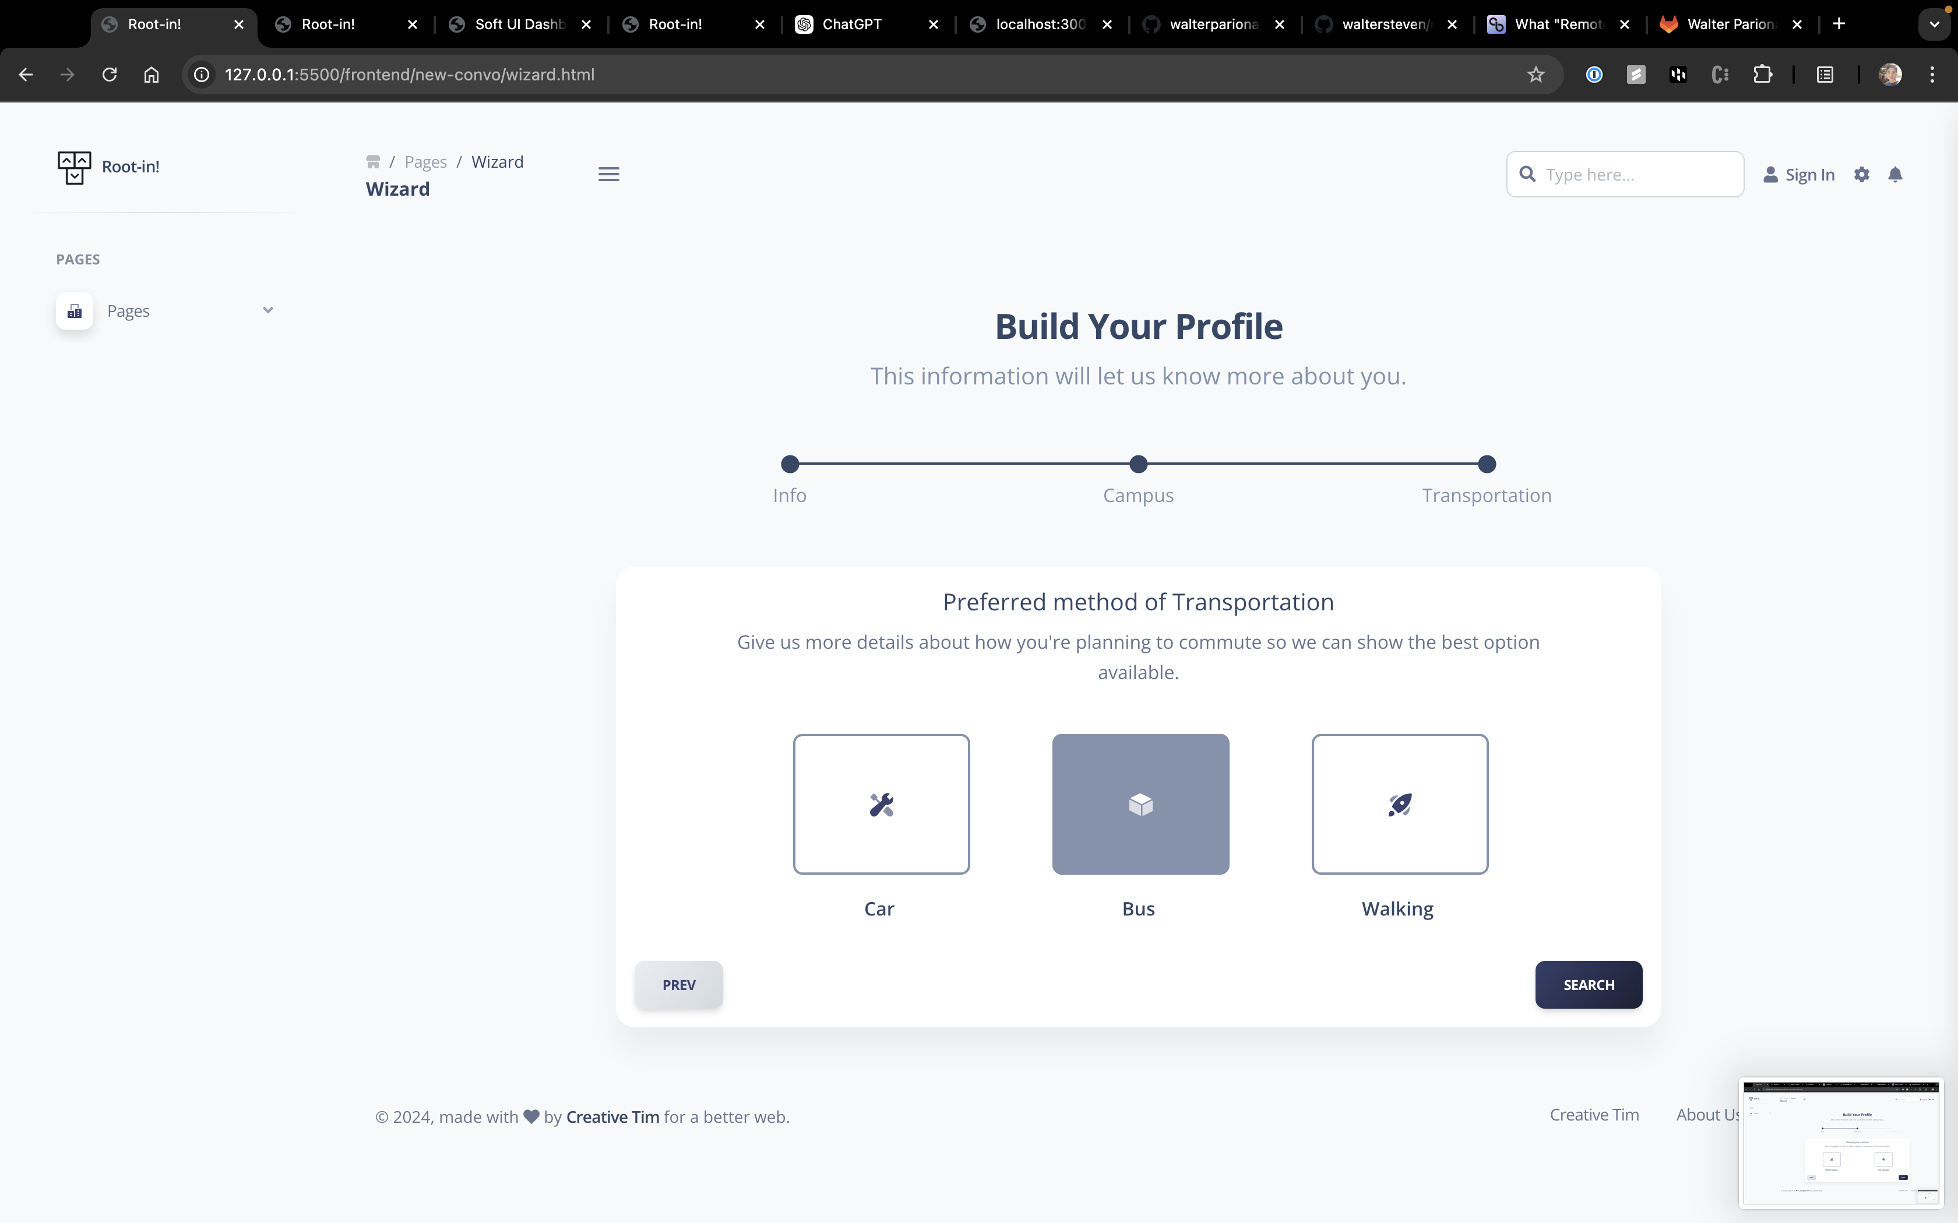Jump to the Campus step marker

pos(1139,464)
